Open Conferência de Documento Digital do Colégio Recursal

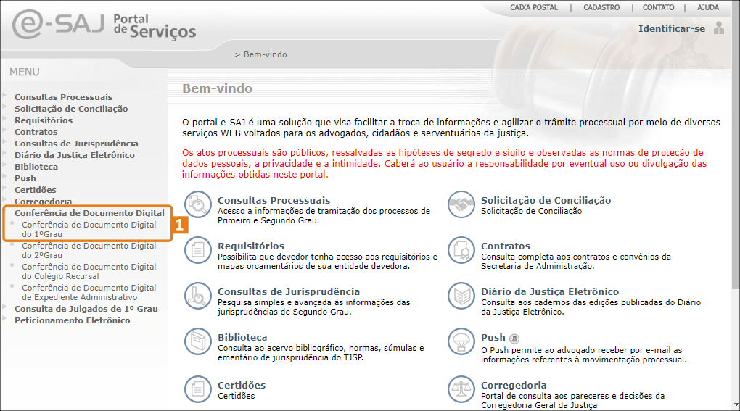(x=89, y=272)
